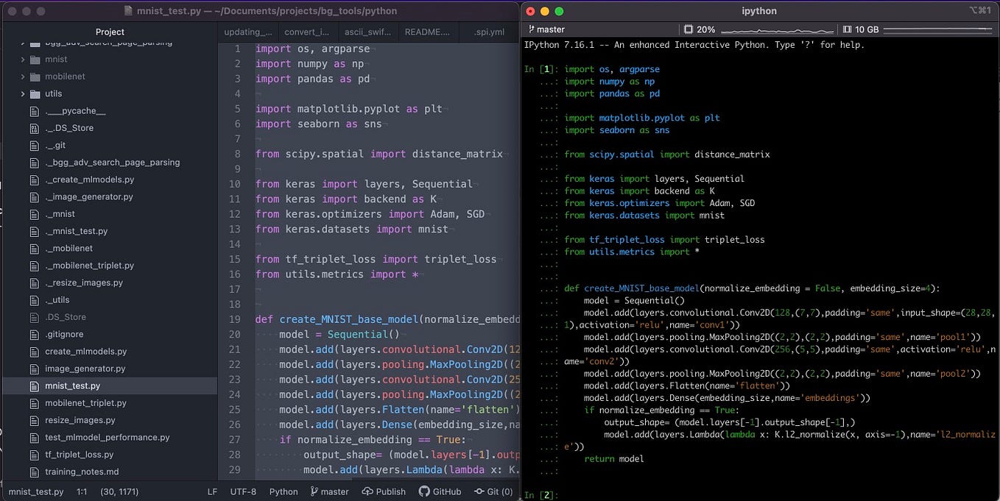This screenshot has width=1000, height=501.
Task: Click the LF line-ending indicator
Action: point(212,491)
